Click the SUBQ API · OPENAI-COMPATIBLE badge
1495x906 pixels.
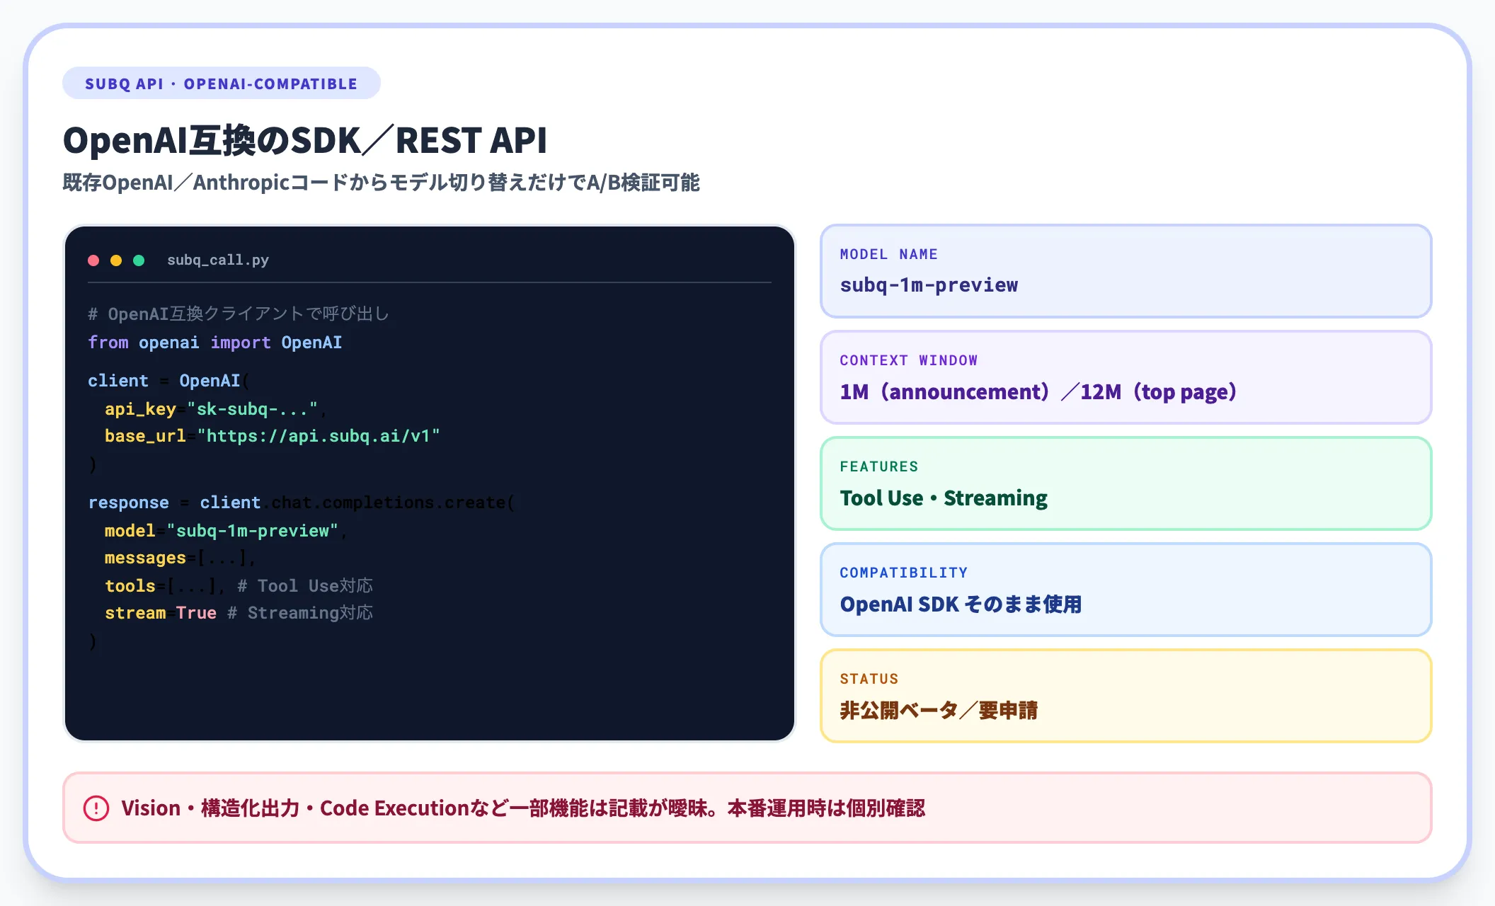coord(222,84)
